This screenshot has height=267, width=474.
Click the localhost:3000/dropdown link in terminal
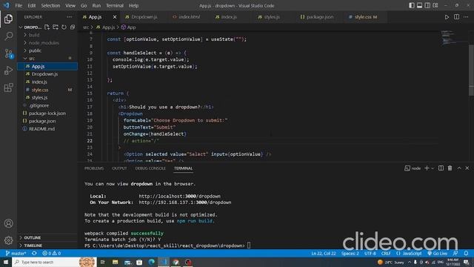(179, 196)
